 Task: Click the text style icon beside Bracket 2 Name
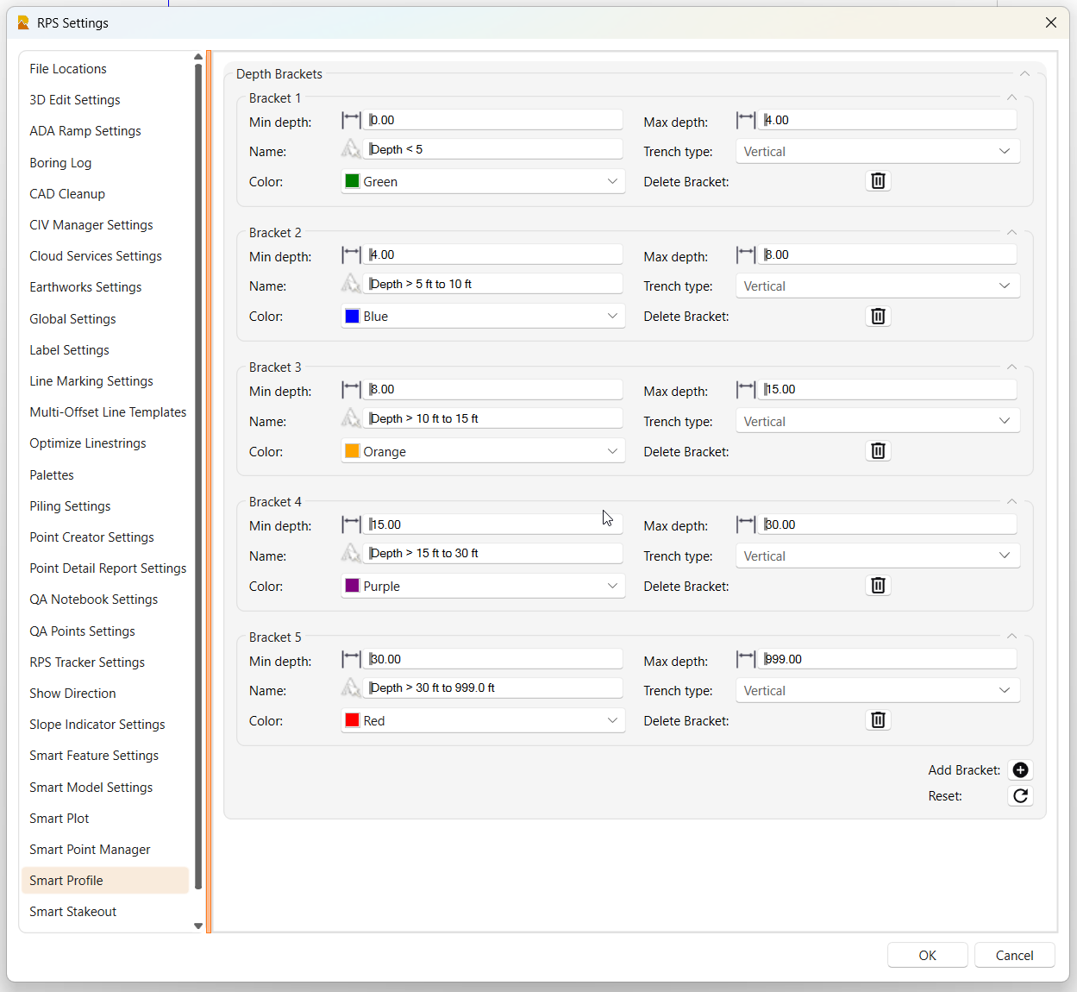coord(351,284)
